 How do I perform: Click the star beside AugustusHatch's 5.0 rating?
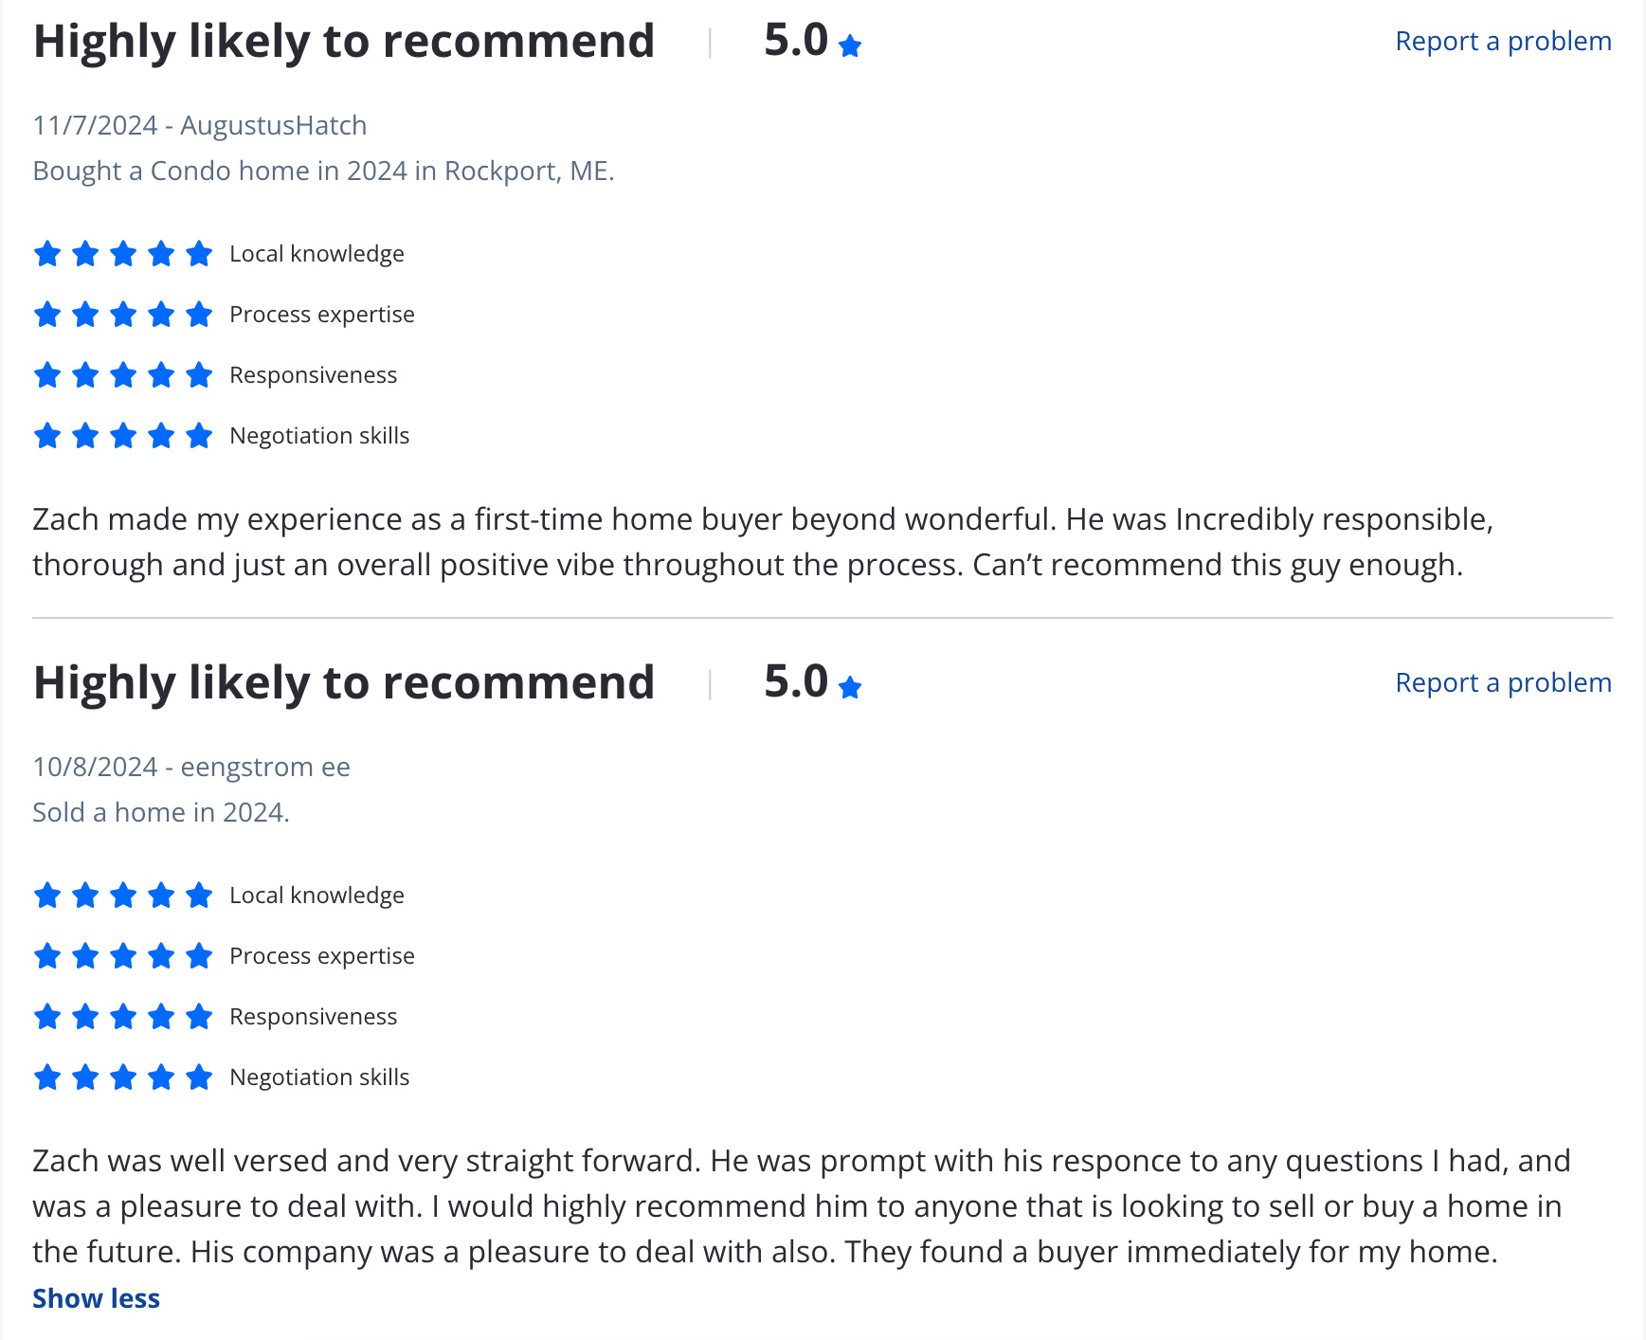pyautogui.click(x=850, y=45)
